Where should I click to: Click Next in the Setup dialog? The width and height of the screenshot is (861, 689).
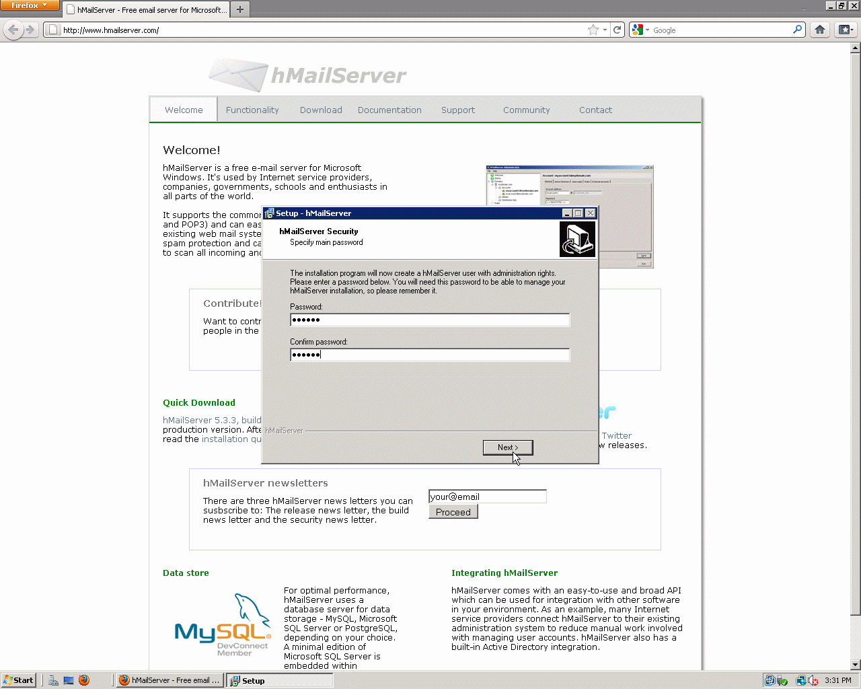point(508,447)
